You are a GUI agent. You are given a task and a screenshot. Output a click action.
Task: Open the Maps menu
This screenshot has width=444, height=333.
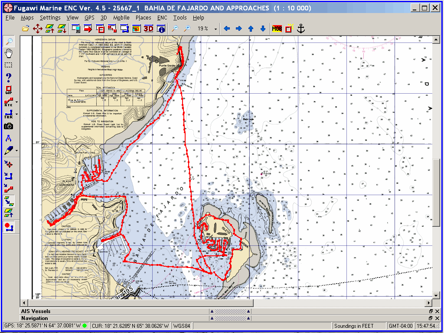(27, 17)
